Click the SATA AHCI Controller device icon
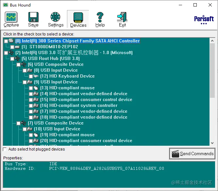Screen dimensions: 218x191 coord(11,41)
